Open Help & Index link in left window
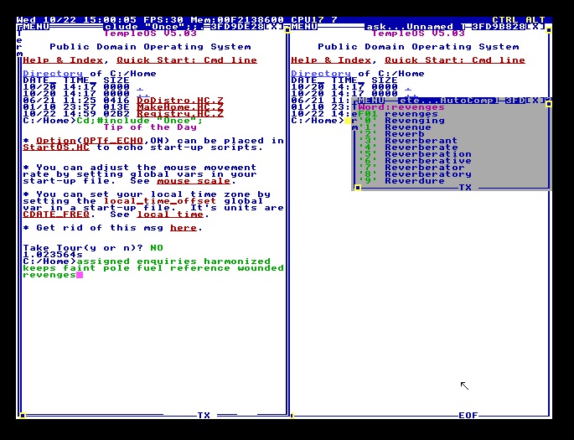 63,60
